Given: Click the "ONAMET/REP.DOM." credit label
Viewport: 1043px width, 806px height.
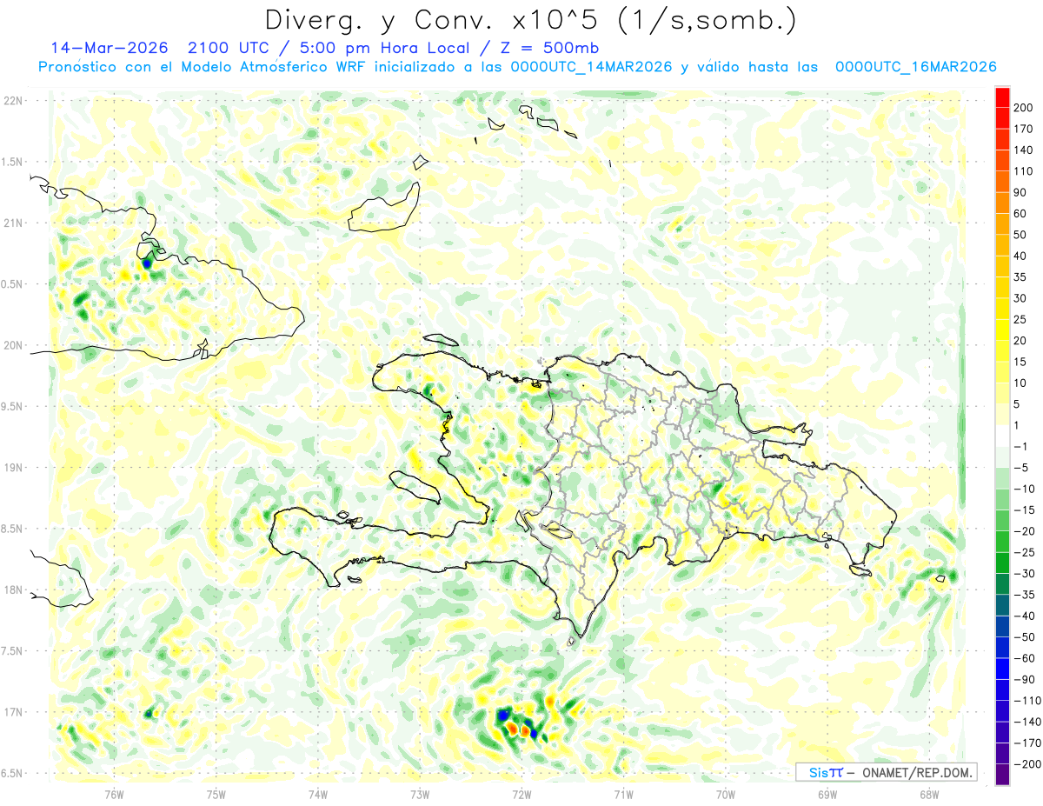Looking at the screenshot, I should point(917,772).
